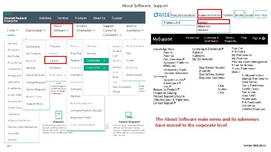Expand the More > link
The image size is (271, 152).
[236, 72]
